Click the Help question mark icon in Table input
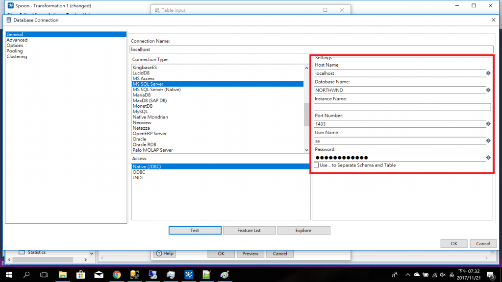 159,253
